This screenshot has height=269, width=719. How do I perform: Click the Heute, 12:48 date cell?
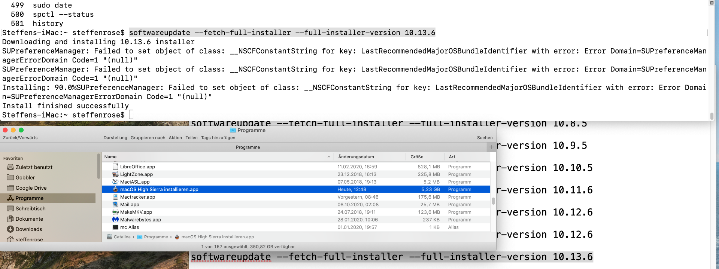click(x=352, y=189)
